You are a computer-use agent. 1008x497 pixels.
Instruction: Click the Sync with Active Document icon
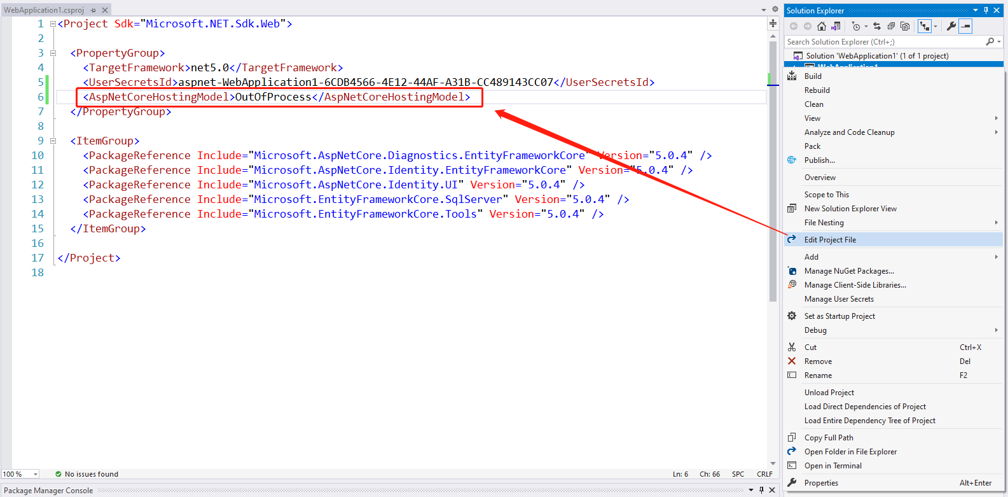point(877,26)
